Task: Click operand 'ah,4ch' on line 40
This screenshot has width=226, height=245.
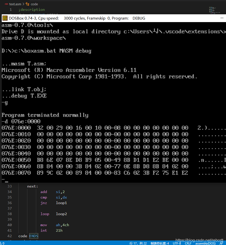Action: click(62, 225)
